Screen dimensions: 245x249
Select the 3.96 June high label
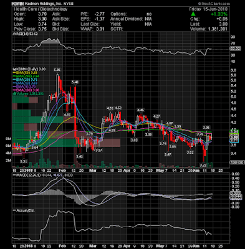(x=206, y=127)
